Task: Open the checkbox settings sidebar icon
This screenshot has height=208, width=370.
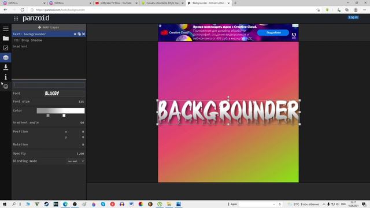Action: (6, 48)
